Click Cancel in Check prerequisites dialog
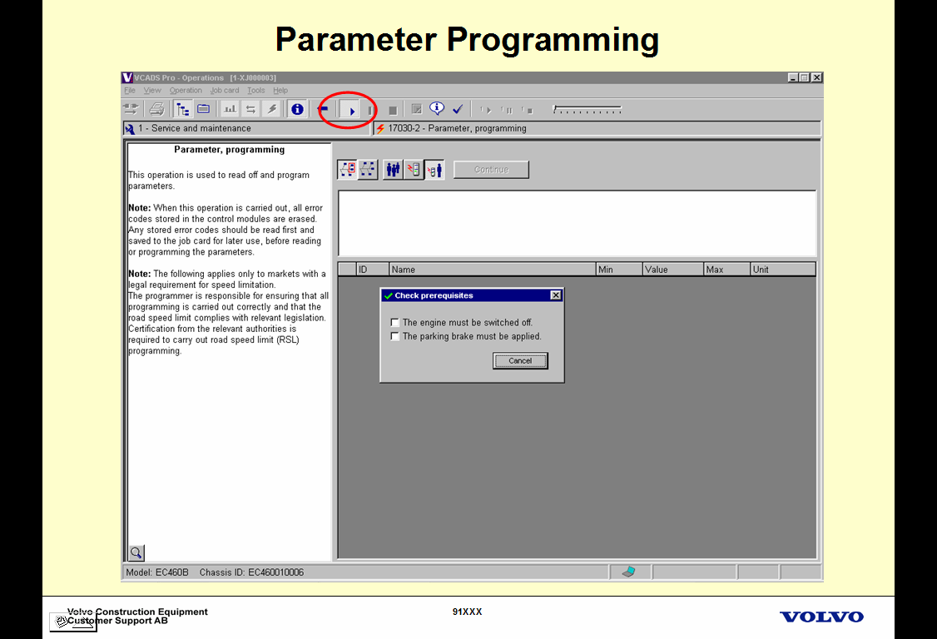This screenshot has width=937, height=639. pos(520,361)
